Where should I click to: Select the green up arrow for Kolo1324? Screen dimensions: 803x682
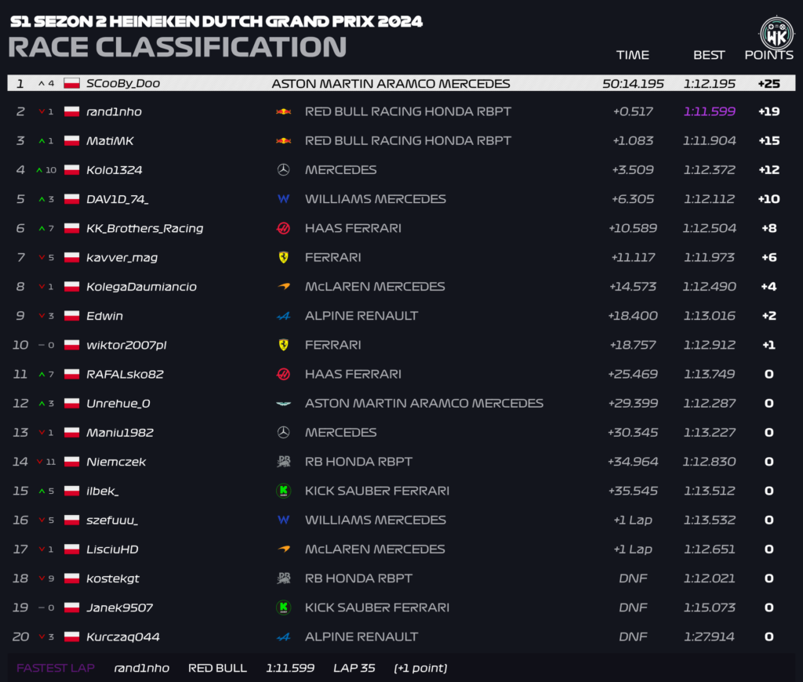click(x=39, y=170)
